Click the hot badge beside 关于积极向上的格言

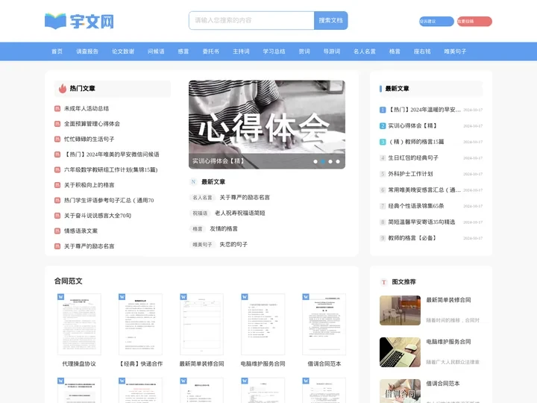point(57,185)
